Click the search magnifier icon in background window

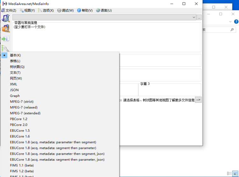[x=232, y=30]
